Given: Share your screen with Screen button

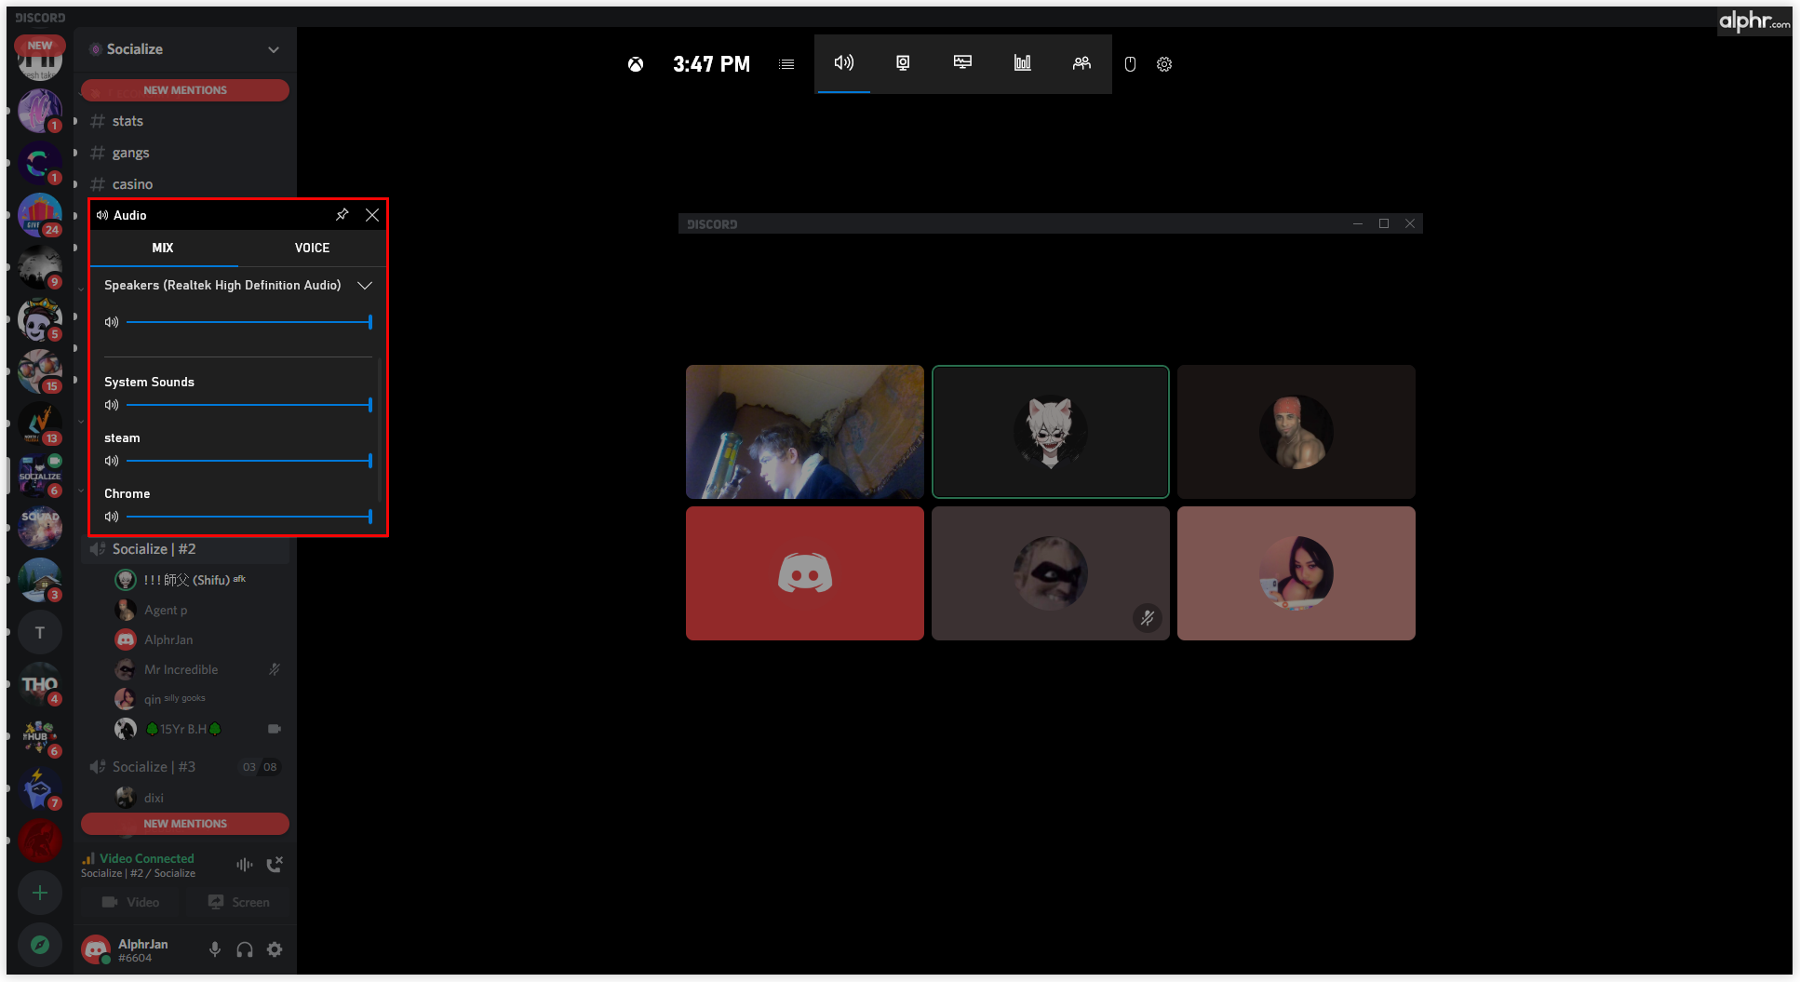Looking at the screenshot, I should (x=238, y=902).
